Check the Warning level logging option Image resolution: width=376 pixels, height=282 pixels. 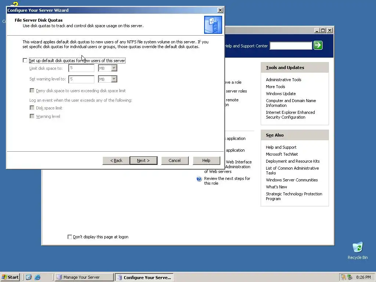coord(32,116)
